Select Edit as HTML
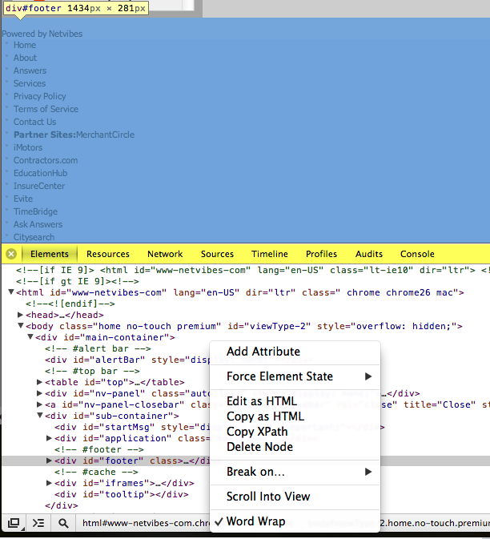 pos(295,401)
